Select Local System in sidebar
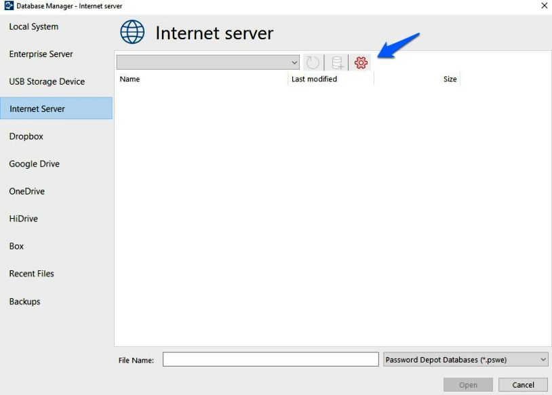The height and width of the screenshot is (395, 552). tap(34, 26)
